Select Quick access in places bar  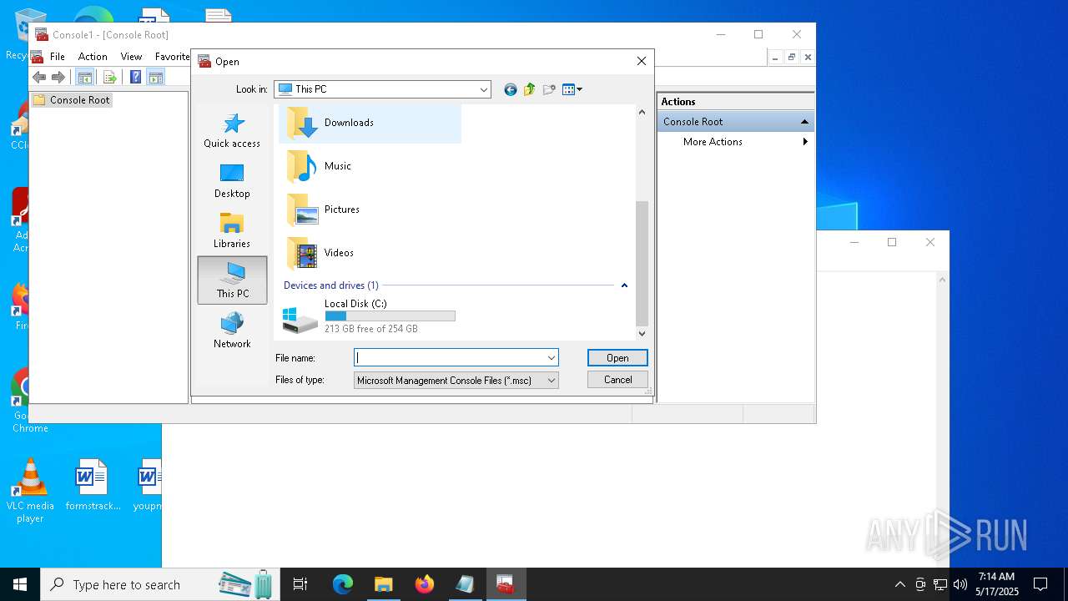click(232, 131)
